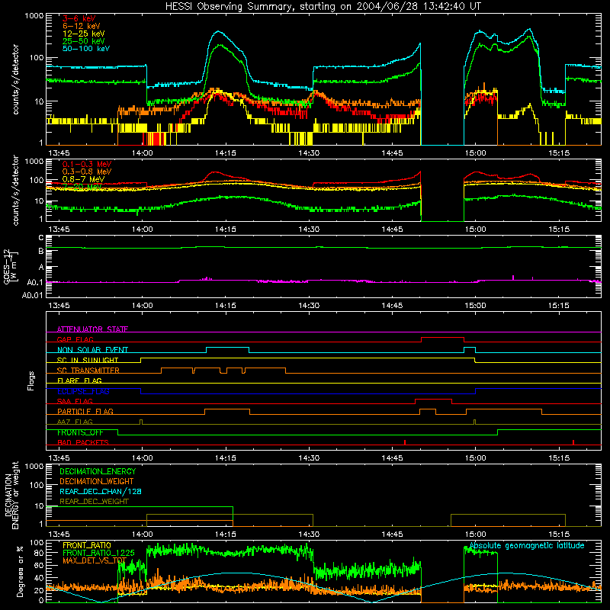
Task: Click the 15:15 time tick under Flags panel
Action: click(x=559, y=458)
